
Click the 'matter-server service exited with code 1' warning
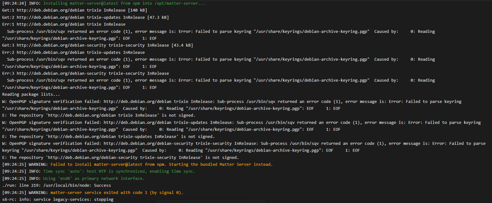[93, 192]
